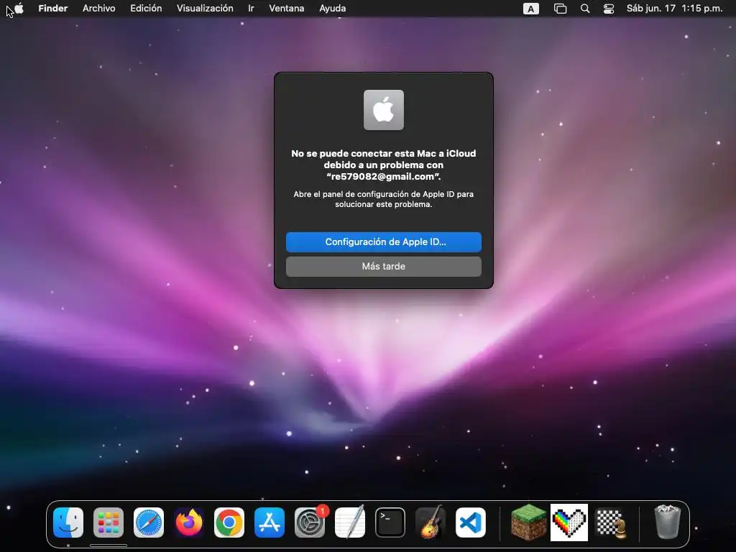736x552 pixels.
Task: Open the Apple menu
Action: point(19,9)
